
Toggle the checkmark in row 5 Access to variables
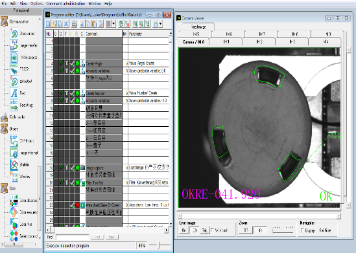click(72, 71)
